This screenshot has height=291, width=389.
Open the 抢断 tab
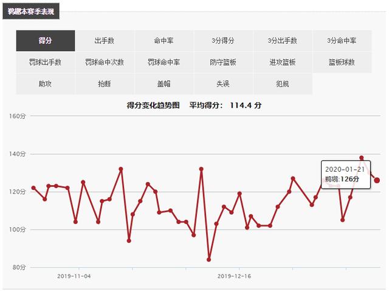point(105,84)
